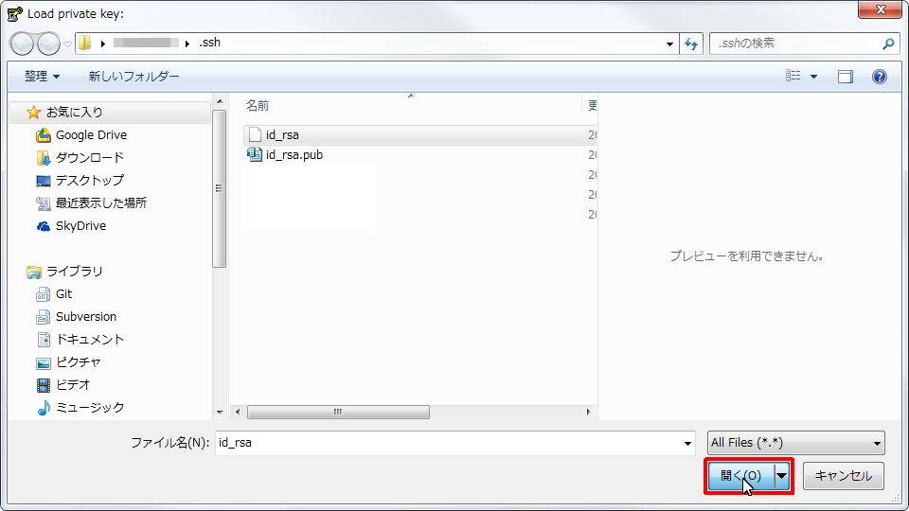Select the Git library icon
The image size is (909, 511).
[44, 294]
